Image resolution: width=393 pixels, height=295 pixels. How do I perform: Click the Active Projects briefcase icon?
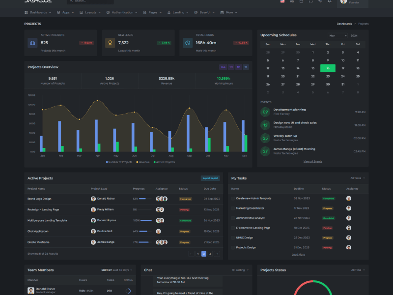(x=32, y=43)
